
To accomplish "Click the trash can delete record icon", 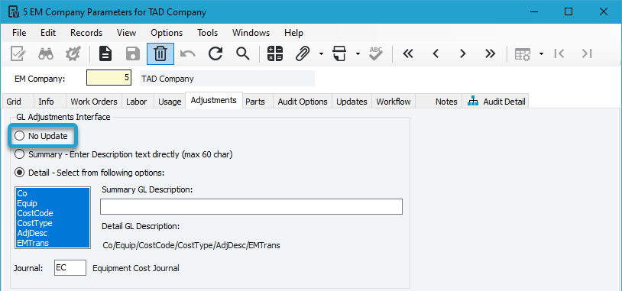I will 160,54.
